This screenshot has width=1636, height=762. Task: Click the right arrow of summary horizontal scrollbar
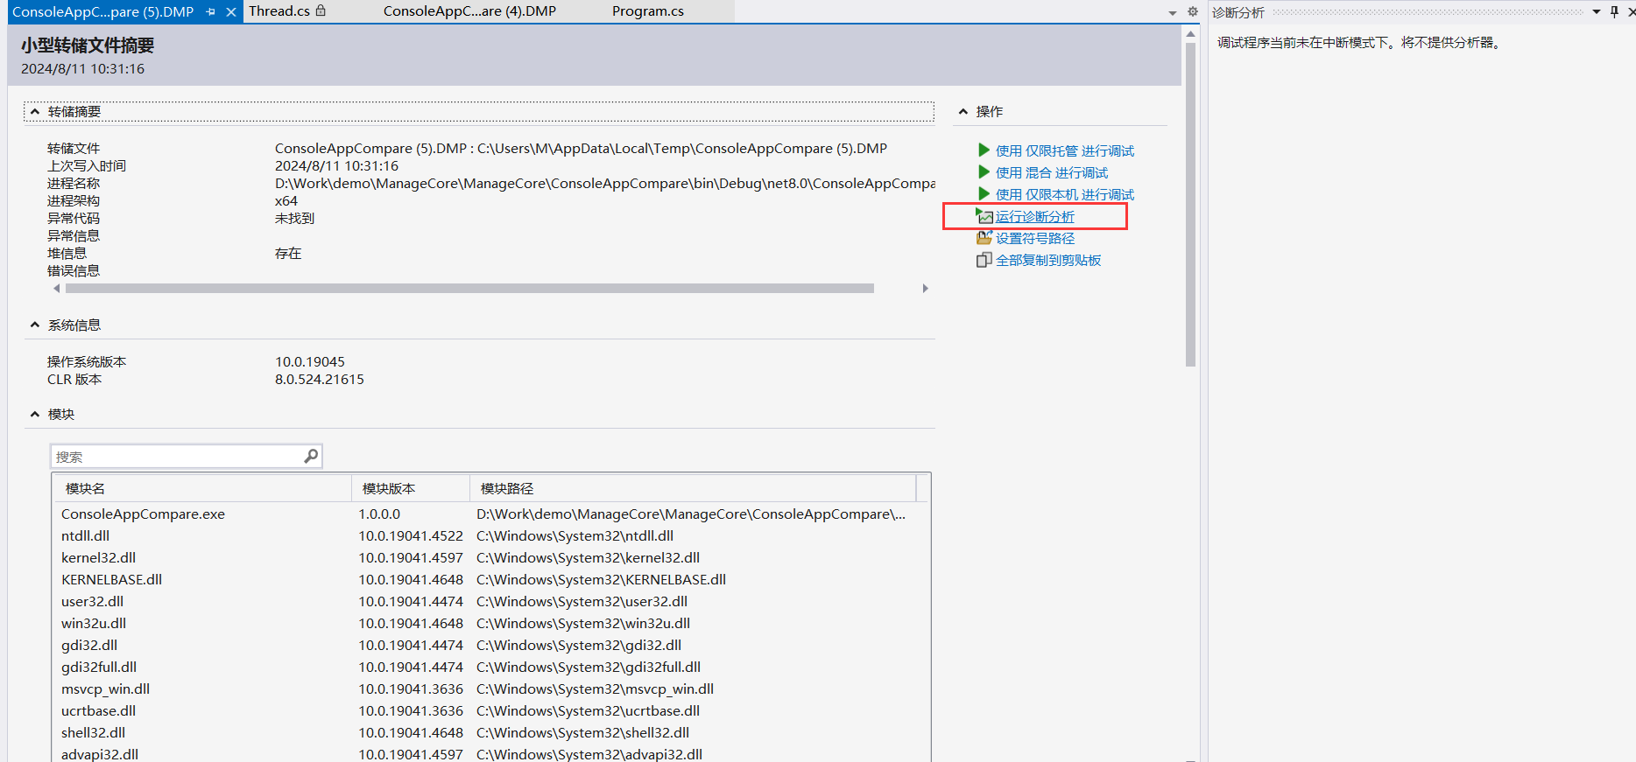(x=925, y=288)
